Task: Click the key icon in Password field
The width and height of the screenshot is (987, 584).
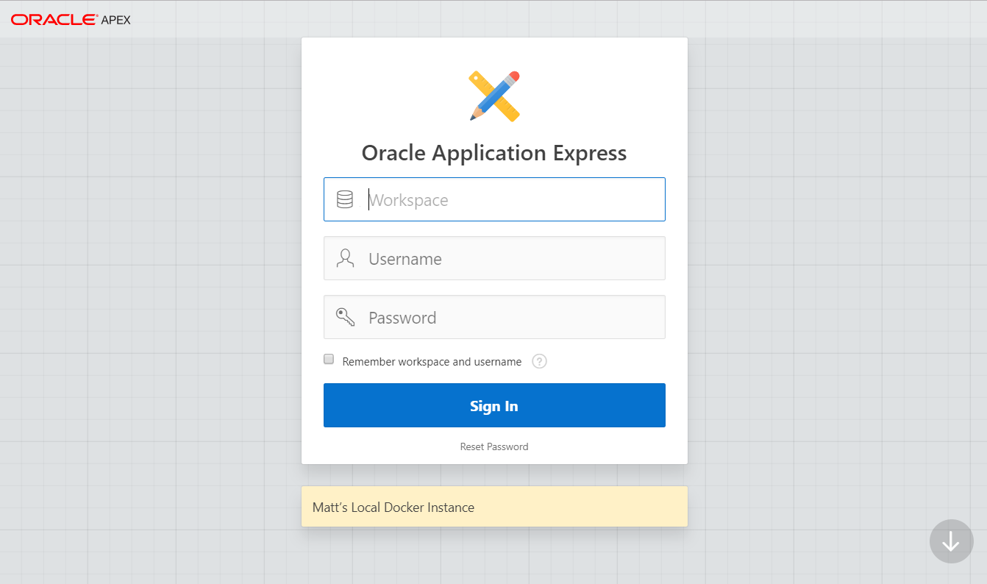Action: [x=345, y=317]
